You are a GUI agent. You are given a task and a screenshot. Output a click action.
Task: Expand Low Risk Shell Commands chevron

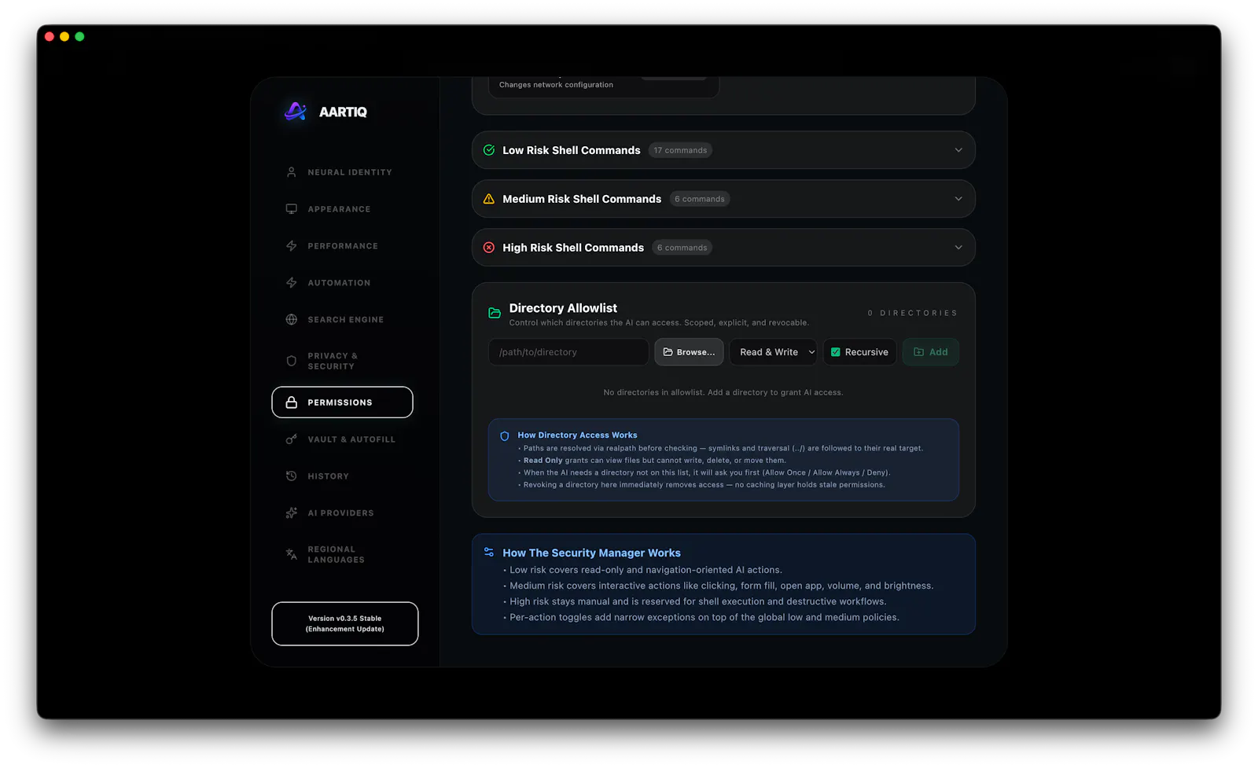(958, 150)
